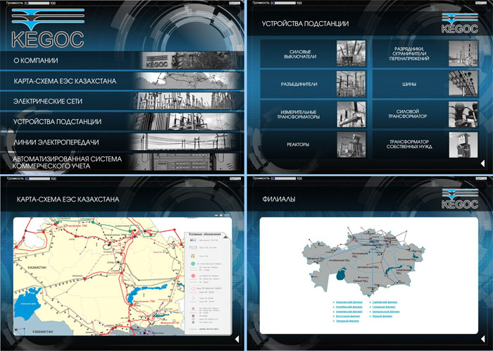Click the green substation legend symbol

point(193,264)
